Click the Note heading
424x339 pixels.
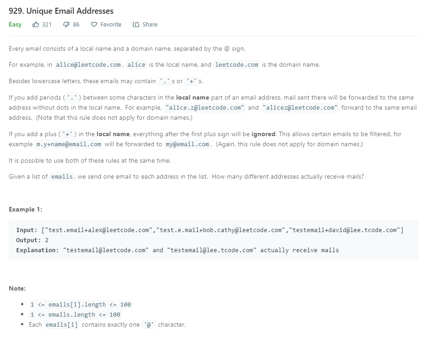click(x=17, y=288)
